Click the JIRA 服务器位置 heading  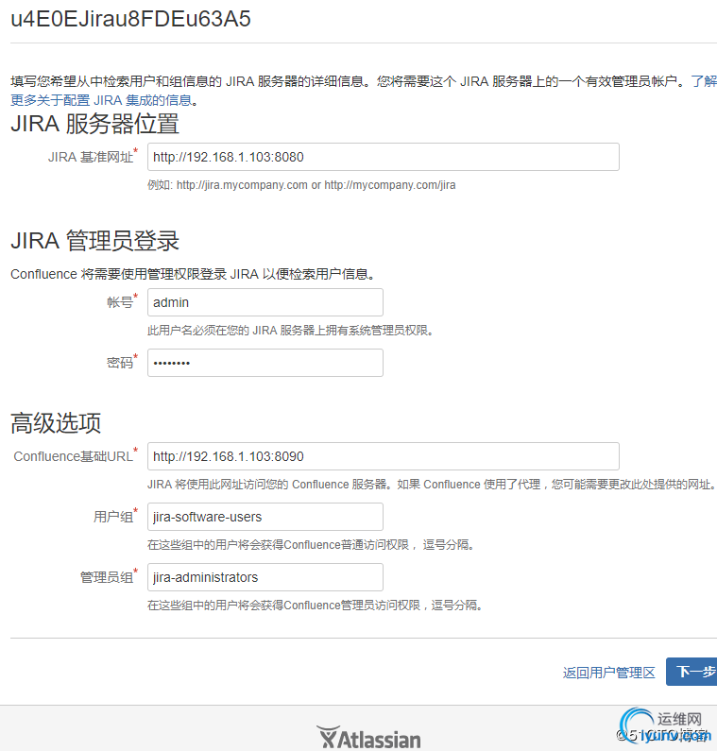pyautogui.click(x=94, y=124)
